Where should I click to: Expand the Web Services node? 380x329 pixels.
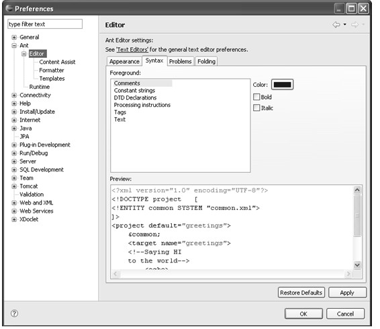(14, 211)
